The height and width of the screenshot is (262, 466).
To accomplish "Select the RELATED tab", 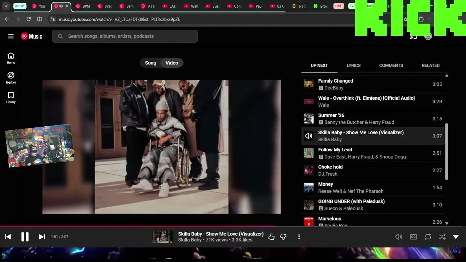I will pyautogui.click(x=431, y=65).
